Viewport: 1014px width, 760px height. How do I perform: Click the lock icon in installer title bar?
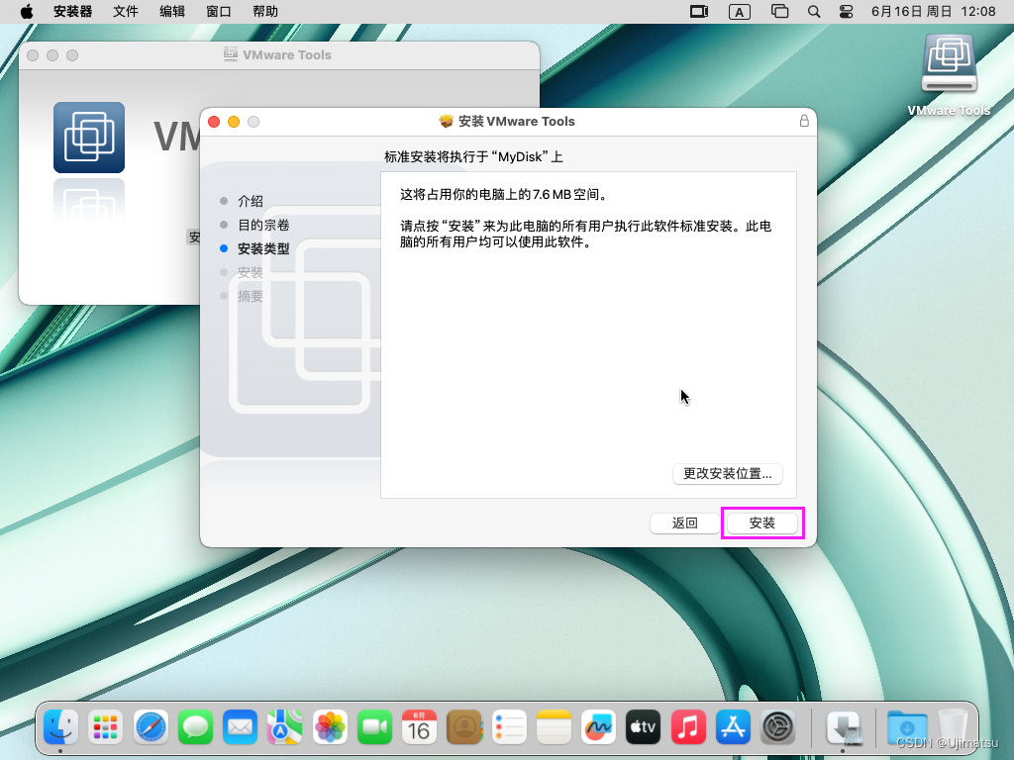click(804, 121)
